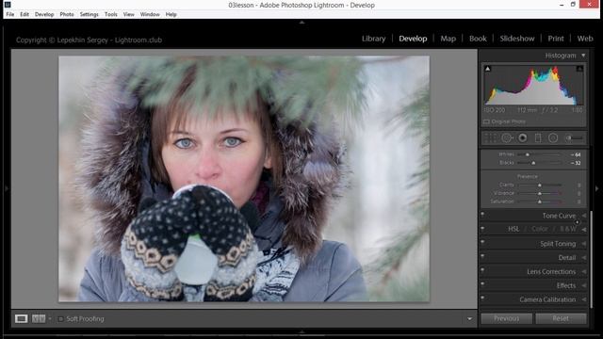Click the Whites slider handle

point(528,154)
